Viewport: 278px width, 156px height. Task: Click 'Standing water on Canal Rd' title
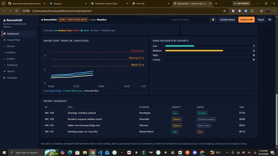(x=82, y=132)
